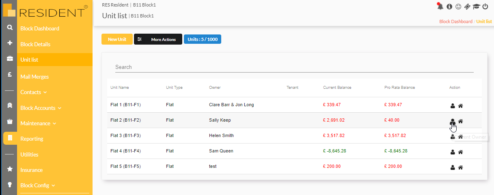Viewport: 494px width, 195px height.
Task: Open the briefcase icon in left strip
Action: pyautogui.click(x=10, y=59)
